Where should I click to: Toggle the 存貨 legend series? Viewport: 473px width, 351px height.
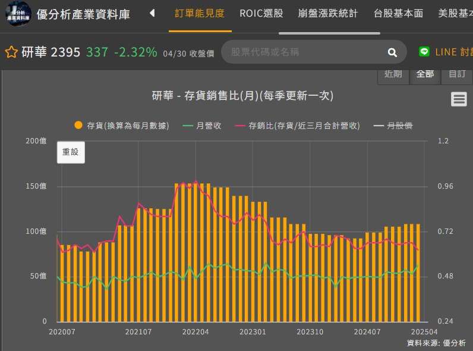click(x=122, y=126)
